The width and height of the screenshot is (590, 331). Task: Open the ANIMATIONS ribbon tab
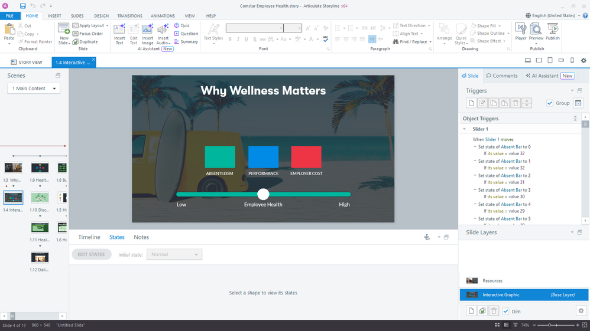point(163,16)
